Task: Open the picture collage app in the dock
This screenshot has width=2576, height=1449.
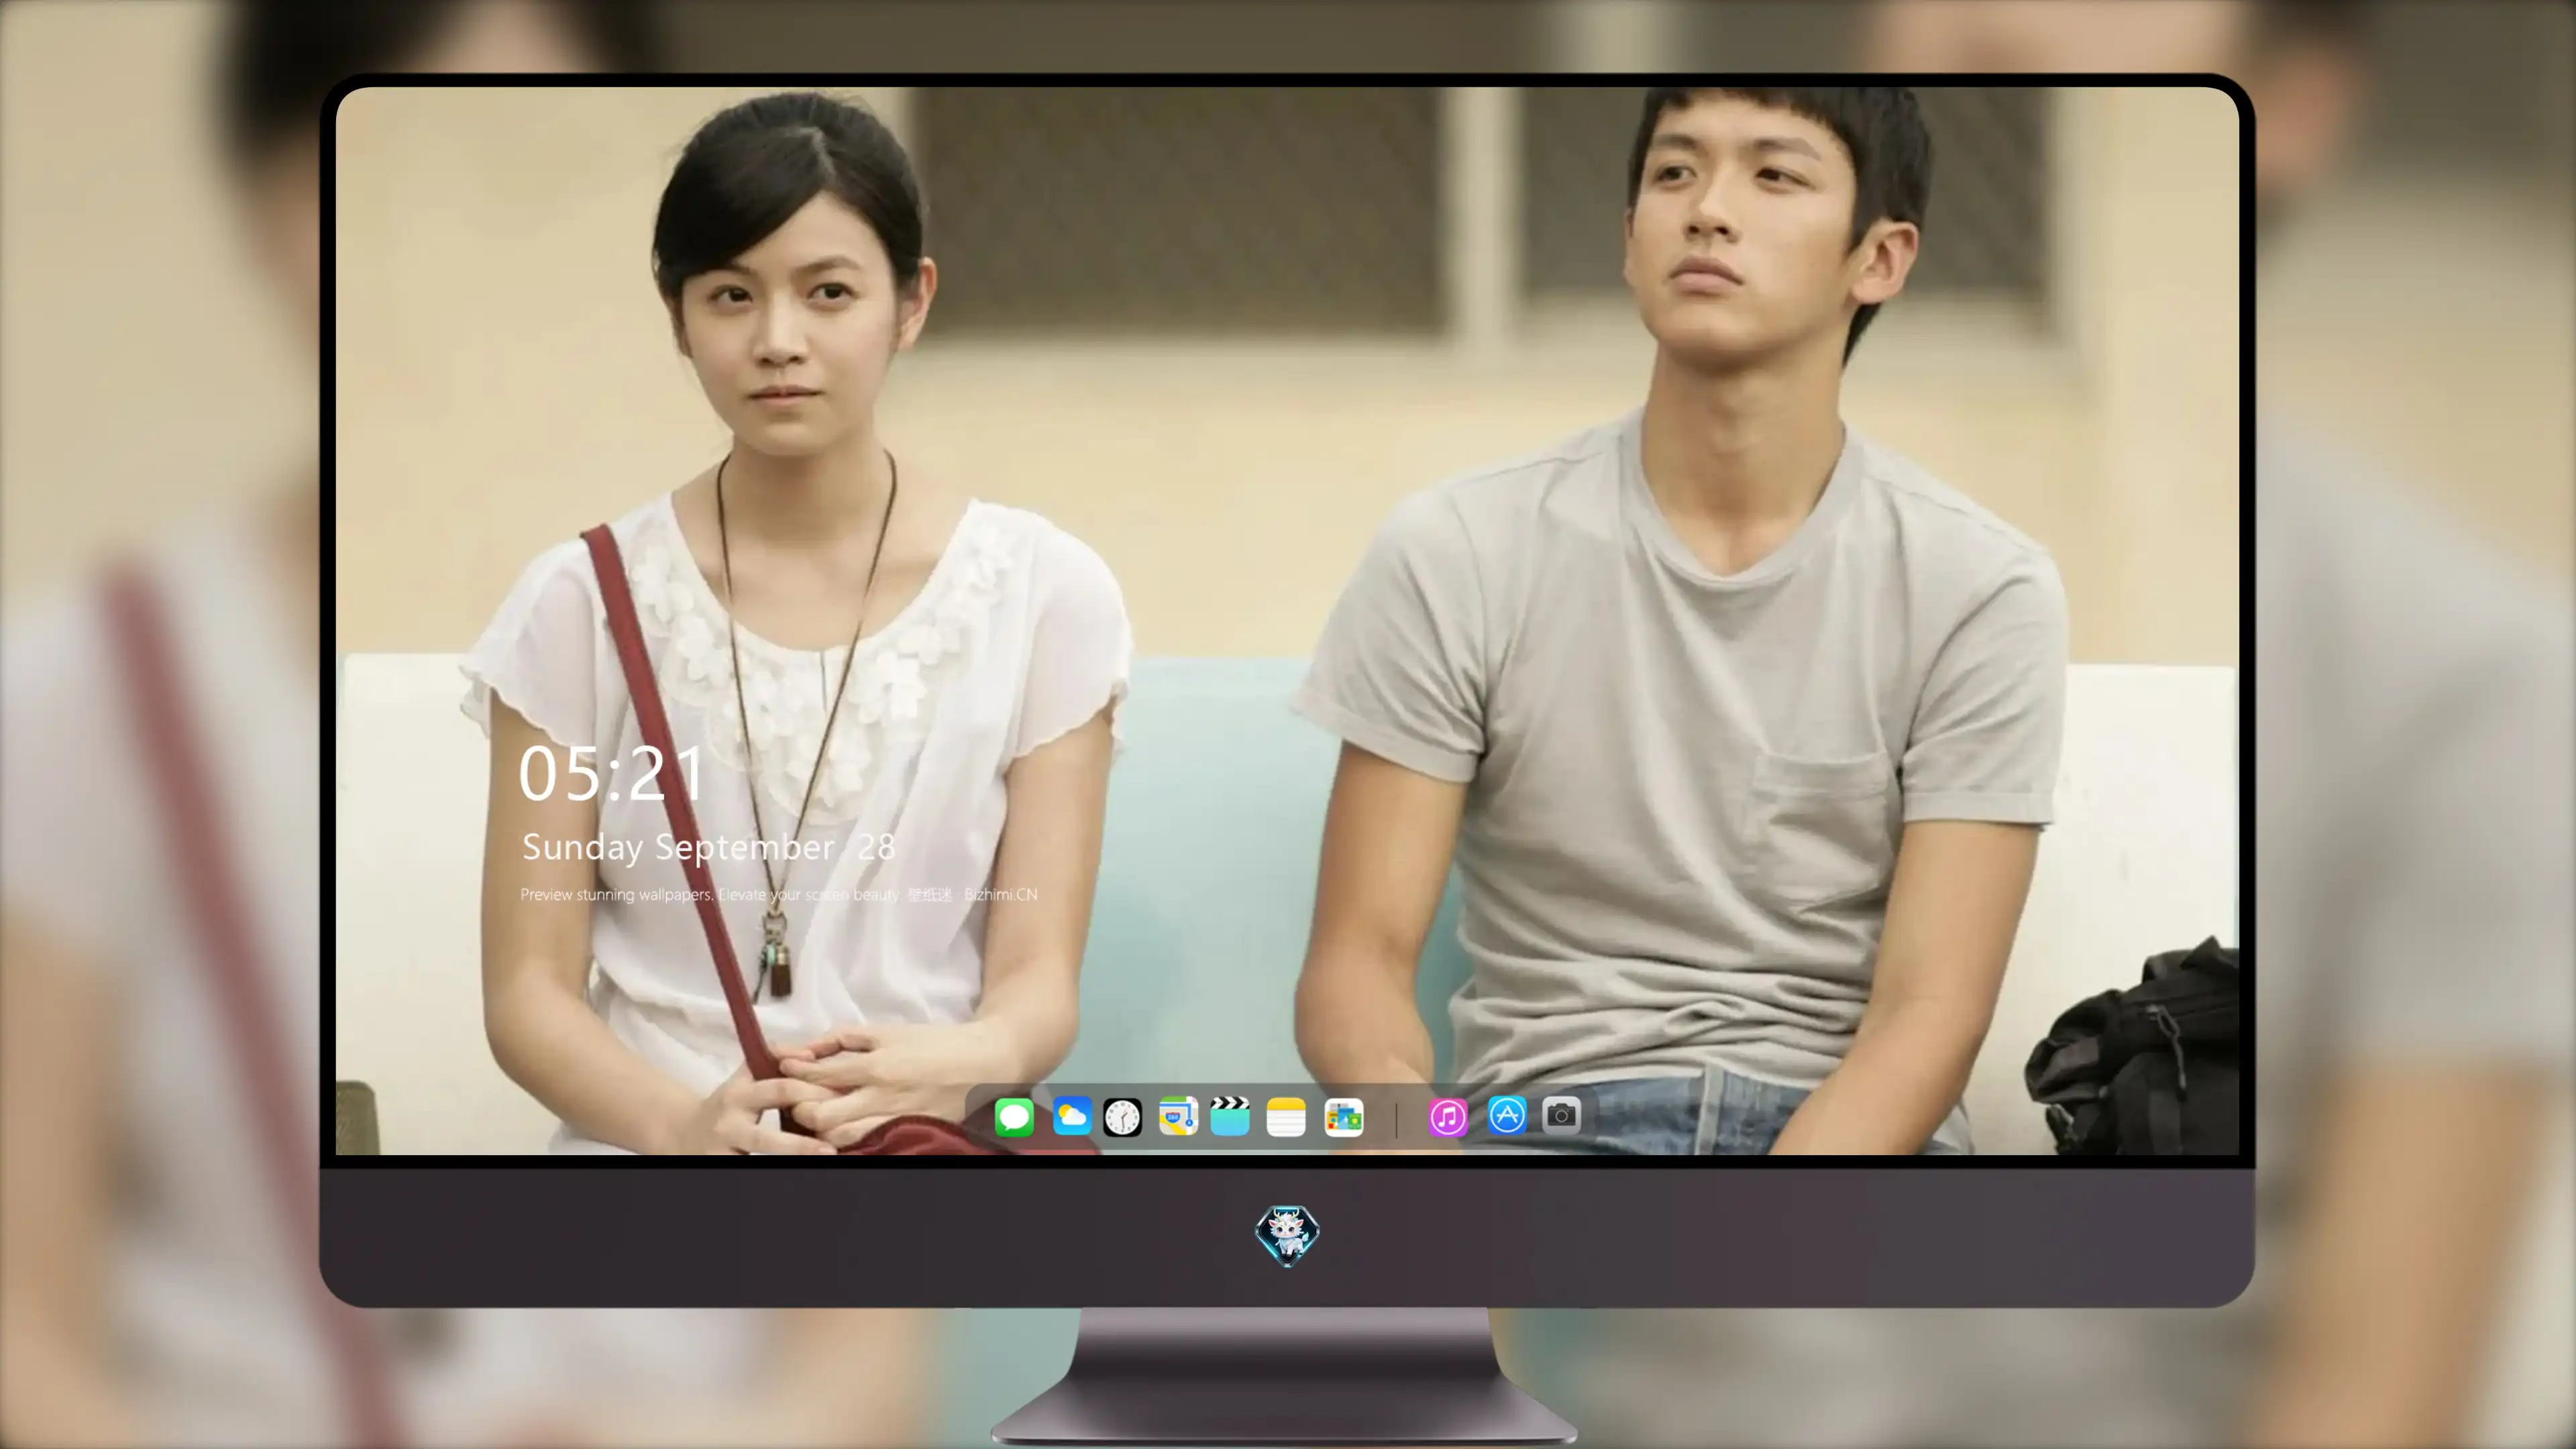Action: (1344, 1117)
